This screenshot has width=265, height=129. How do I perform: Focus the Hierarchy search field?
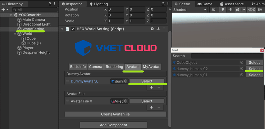click(x=35, y=10)
